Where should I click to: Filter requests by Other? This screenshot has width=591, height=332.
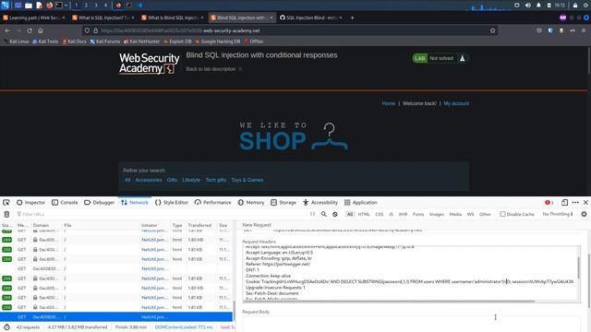[485, 214]
